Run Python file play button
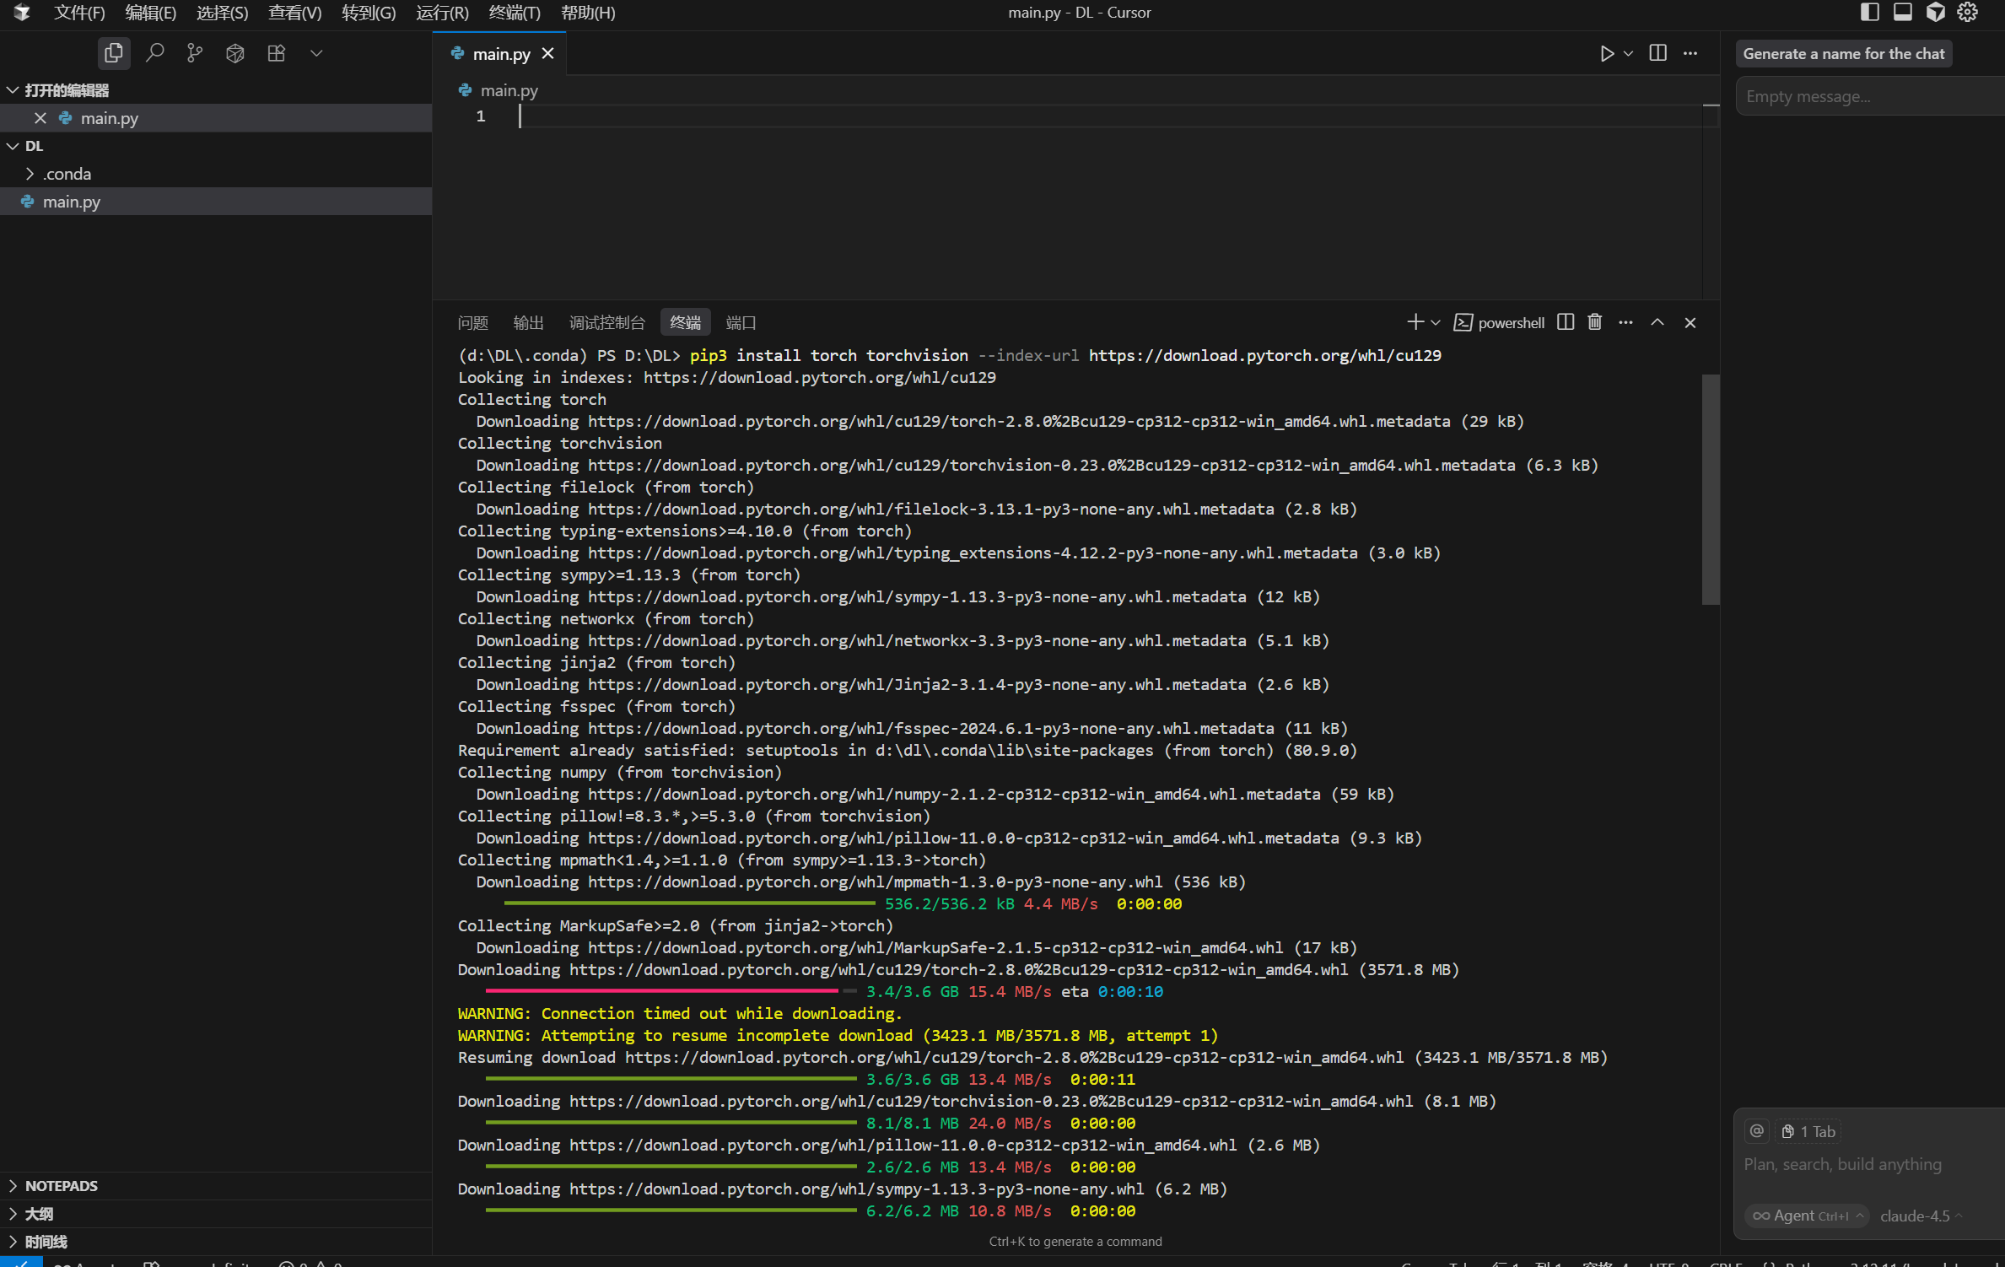Screen dimensions: 2005x1267 [x=1606, y=53]
